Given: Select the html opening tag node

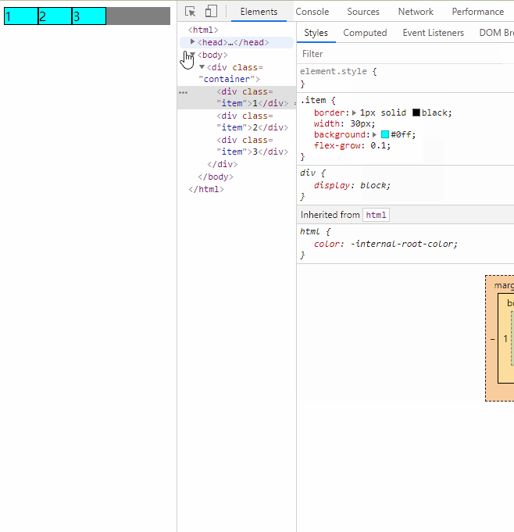Looking at the screenshot, I should point(203,30).
